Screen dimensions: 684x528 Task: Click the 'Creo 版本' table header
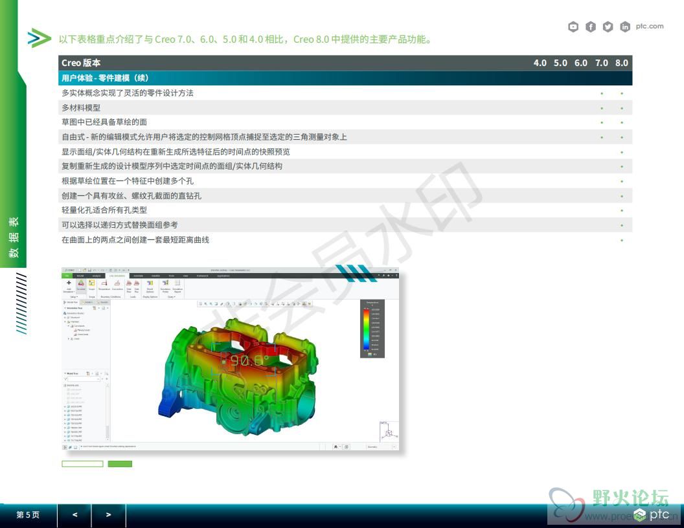coord(81,63)
